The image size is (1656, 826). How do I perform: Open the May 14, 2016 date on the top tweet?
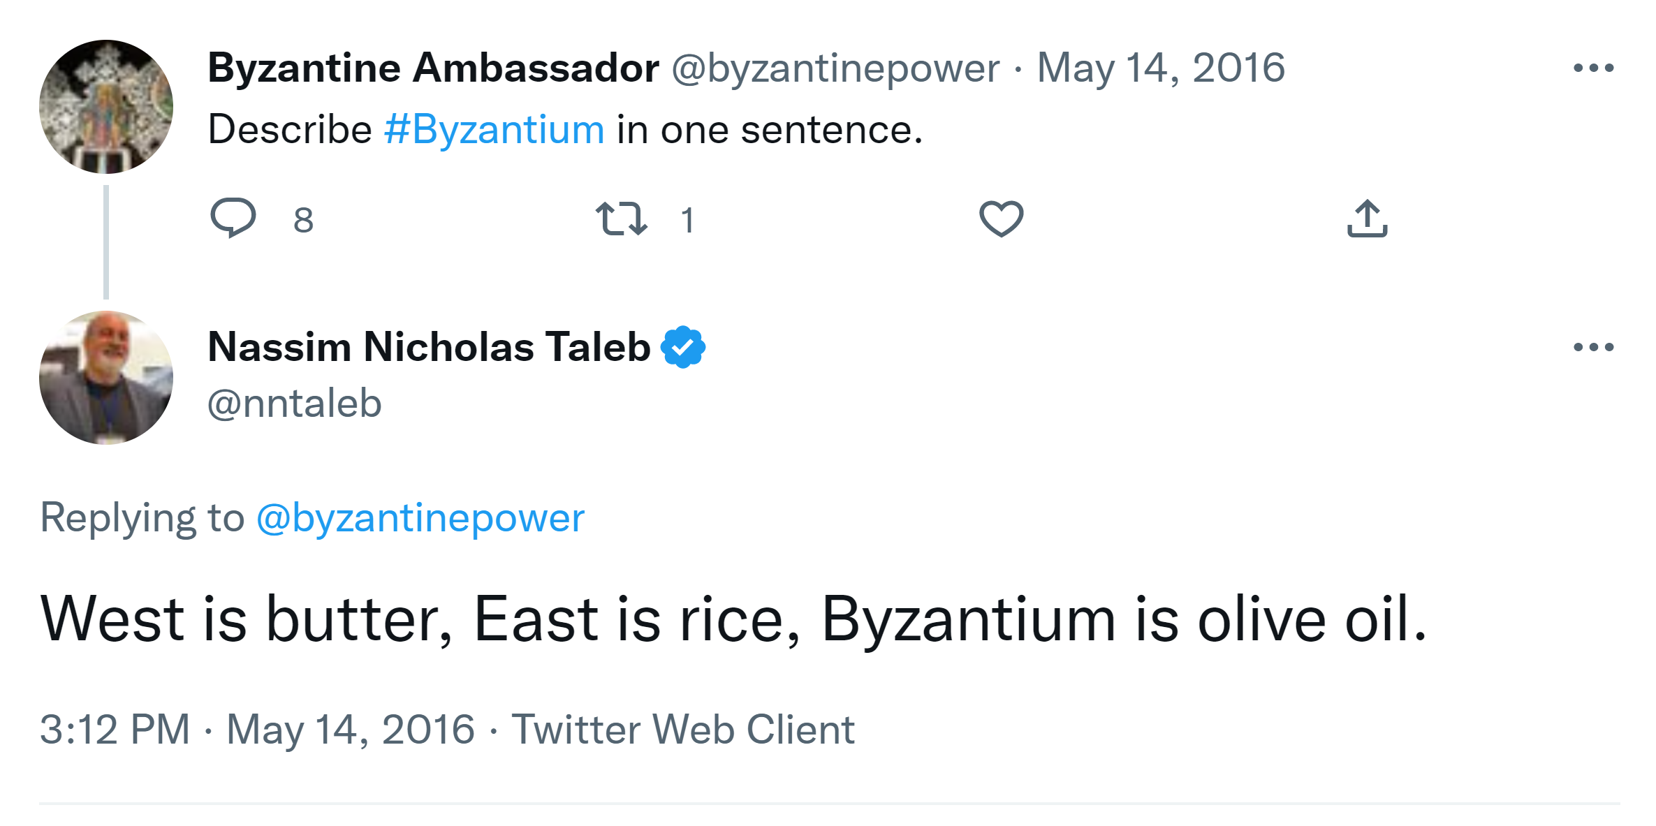coord(1160,68)
